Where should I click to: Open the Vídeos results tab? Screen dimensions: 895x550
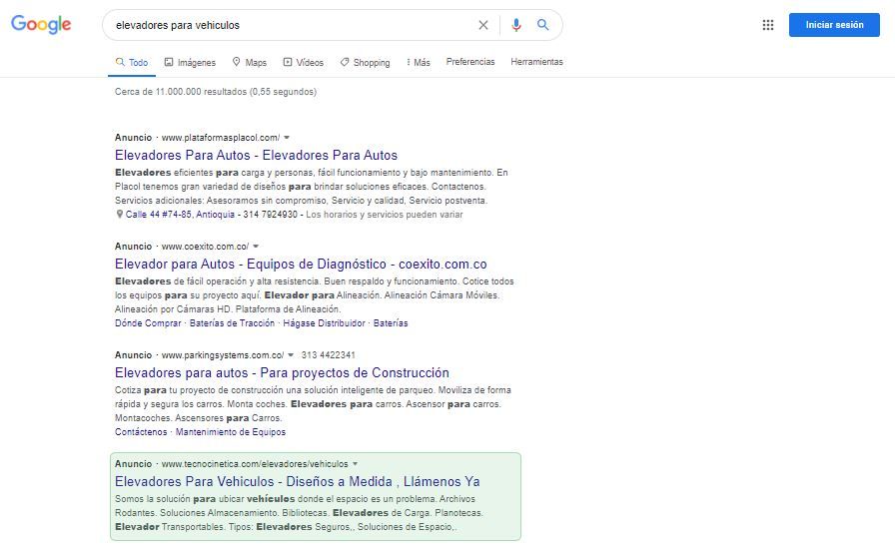[x=304, y=62]
